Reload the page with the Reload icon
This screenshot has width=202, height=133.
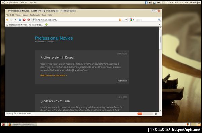[20, 20]
